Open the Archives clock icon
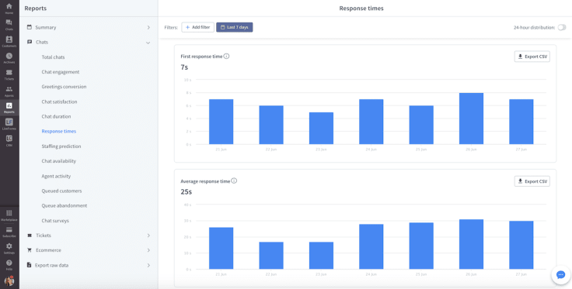The image size is (572, 289). click(9, 56)
